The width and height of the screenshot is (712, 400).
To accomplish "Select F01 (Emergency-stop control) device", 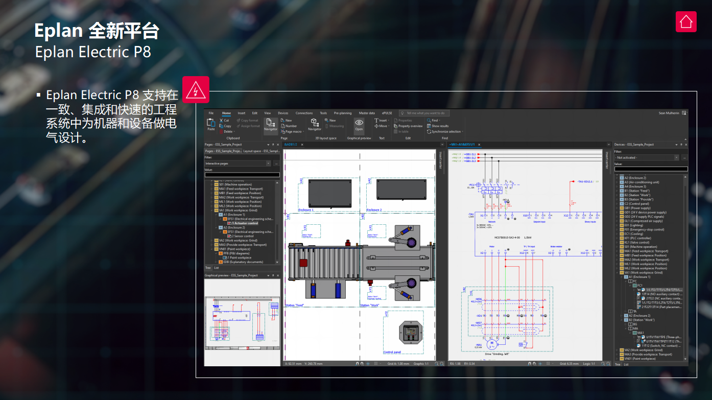I will click(644, 229).
